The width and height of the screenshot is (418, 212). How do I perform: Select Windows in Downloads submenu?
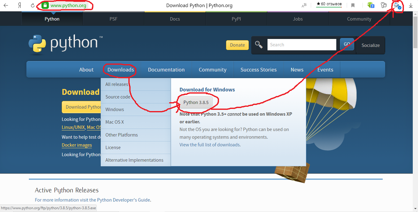click(136, 109)
